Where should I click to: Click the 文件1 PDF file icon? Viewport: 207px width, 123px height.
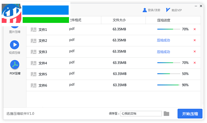[x=34, y=30]
